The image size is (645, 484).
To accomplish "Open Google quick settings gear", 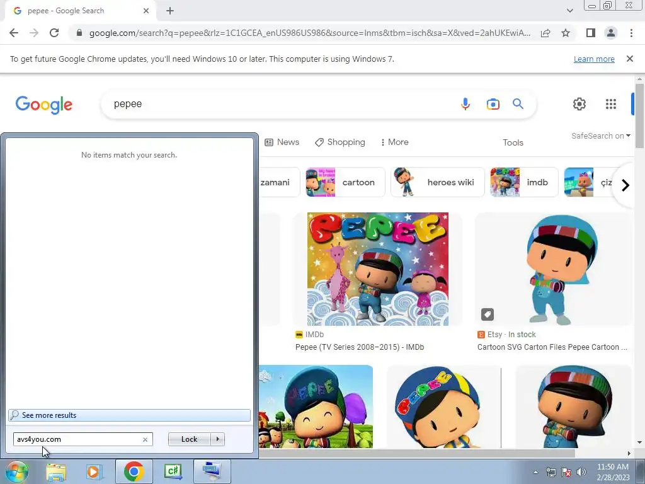I will (579, 104).
